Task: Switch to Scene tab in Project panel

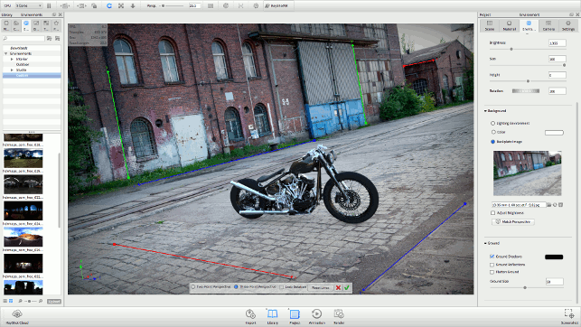Action: (490, 25)
